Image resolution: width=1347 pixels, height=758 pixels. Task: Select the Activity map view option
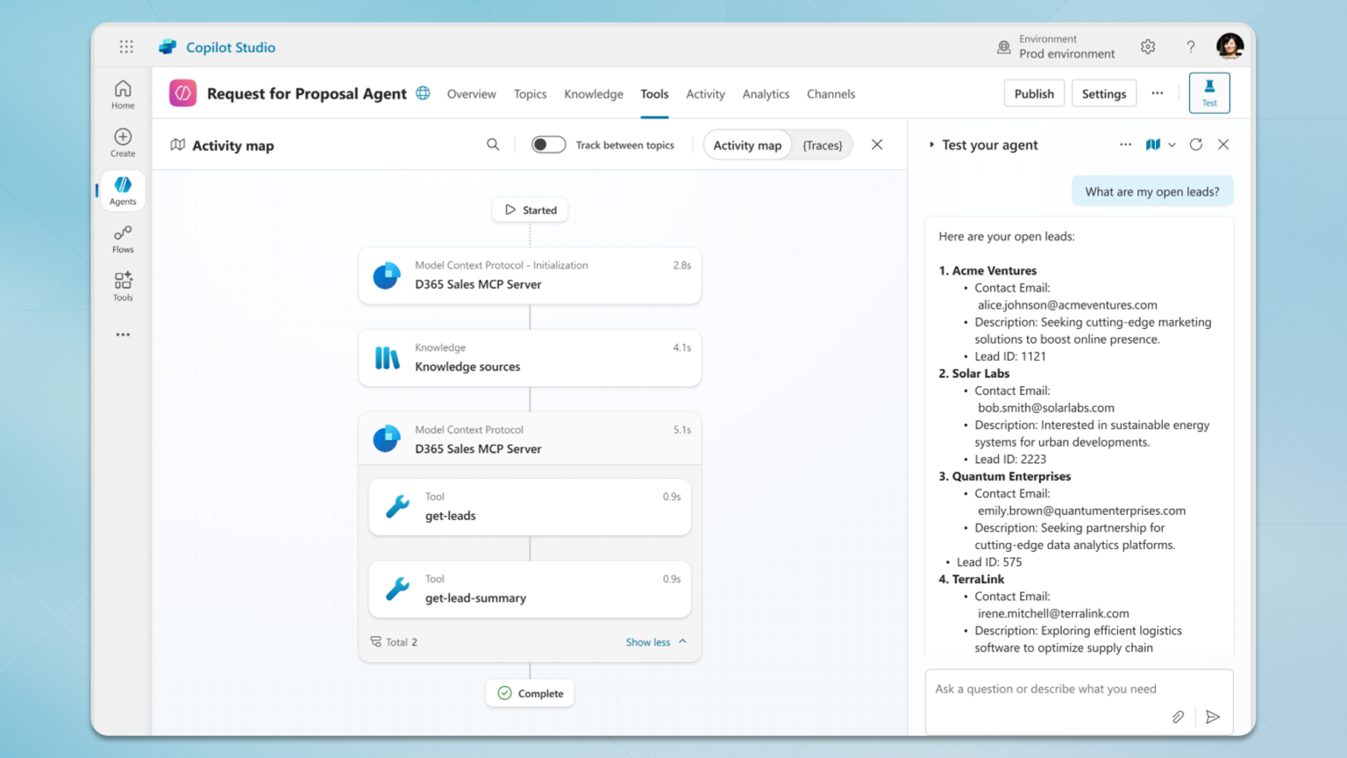[747, 146]
